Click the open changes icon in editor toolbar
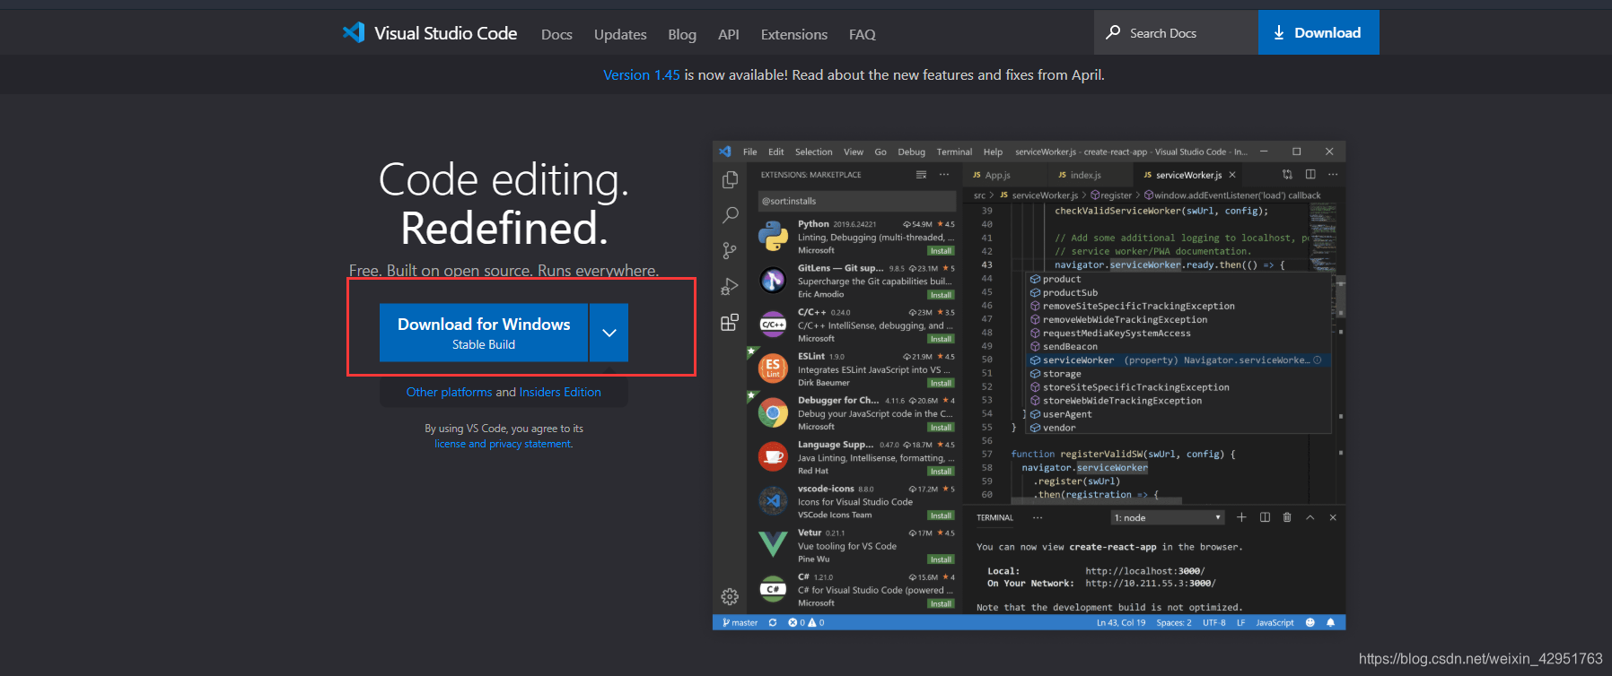This screenshot has width=1612, height=676. pos(1287,175)
